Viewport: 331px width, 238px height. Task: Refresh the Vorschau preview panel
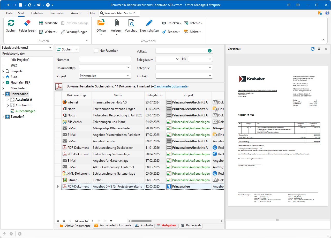coord(312,49)
